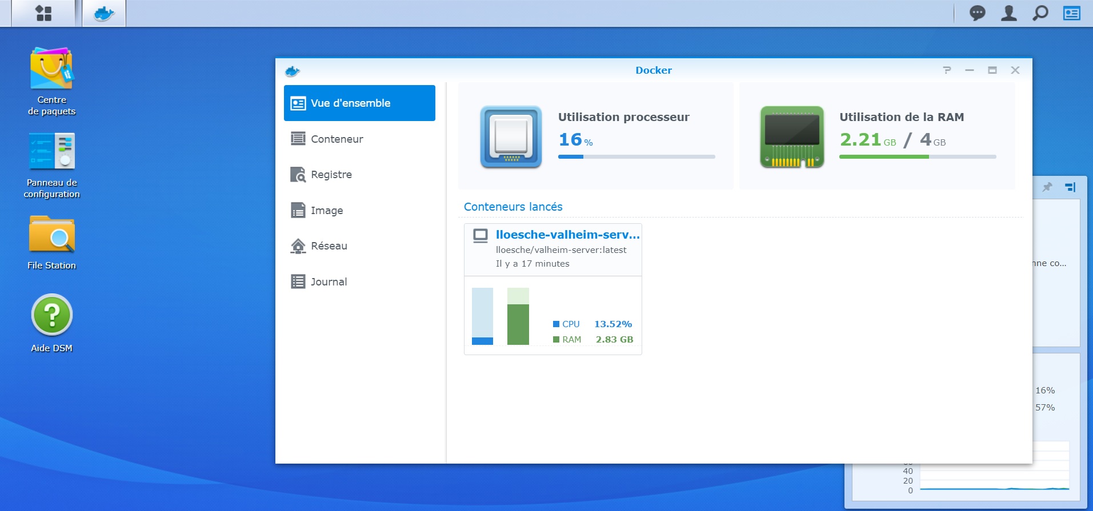1093x511 pixels.
Task: Click the container monitor icon
Action: 481,235
